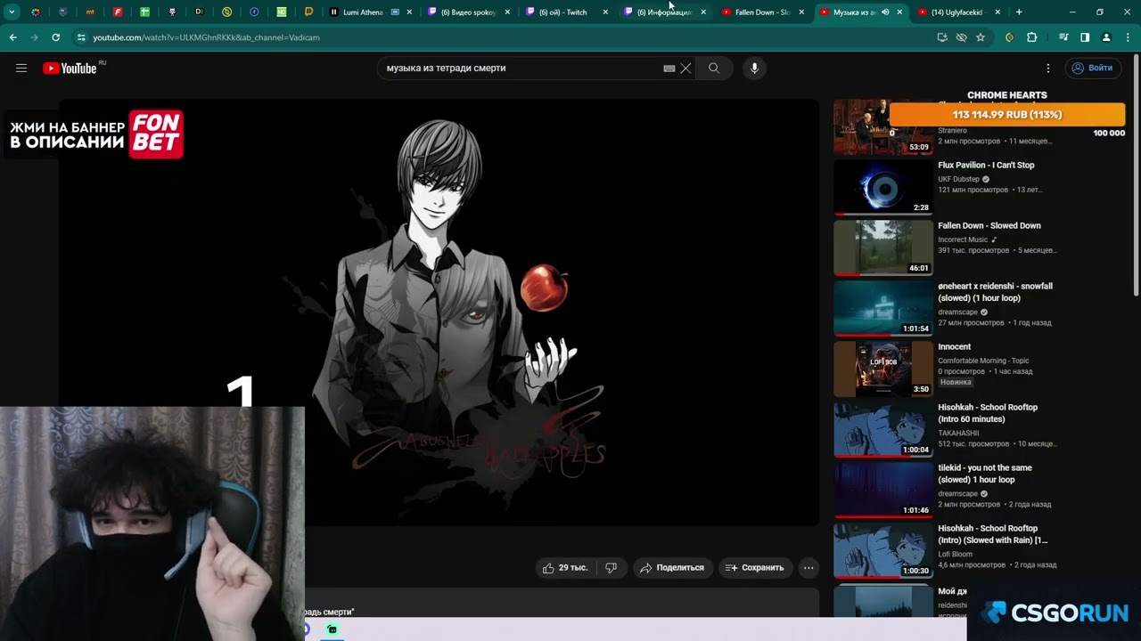Viewport: 1141px width, 641px height.
Task: Open more actions ellipsis below the video
Action: coord(809,568)
